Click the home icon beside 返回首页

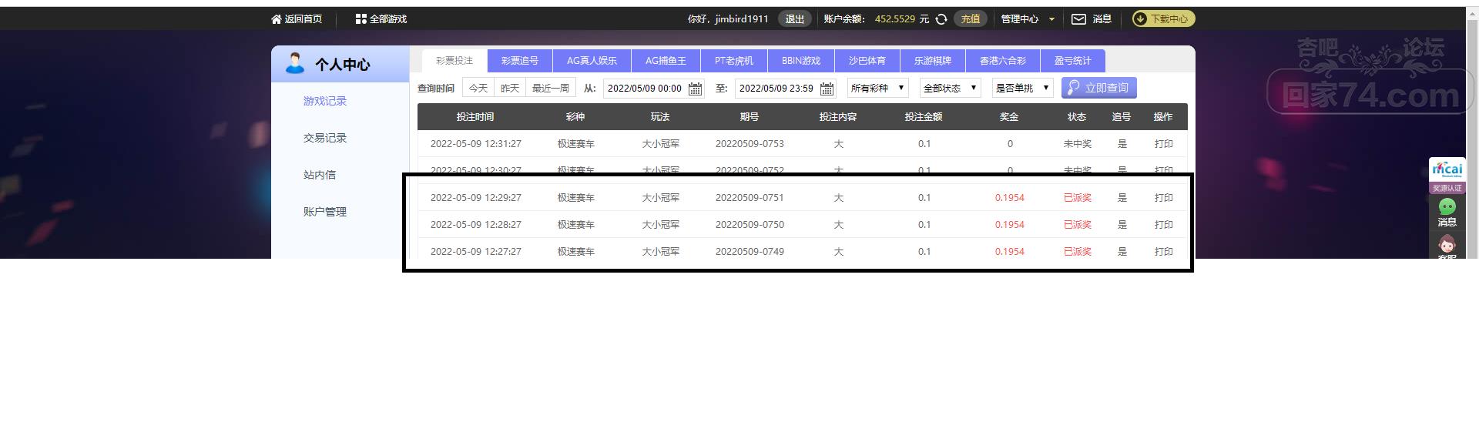(x=277, y=19)
